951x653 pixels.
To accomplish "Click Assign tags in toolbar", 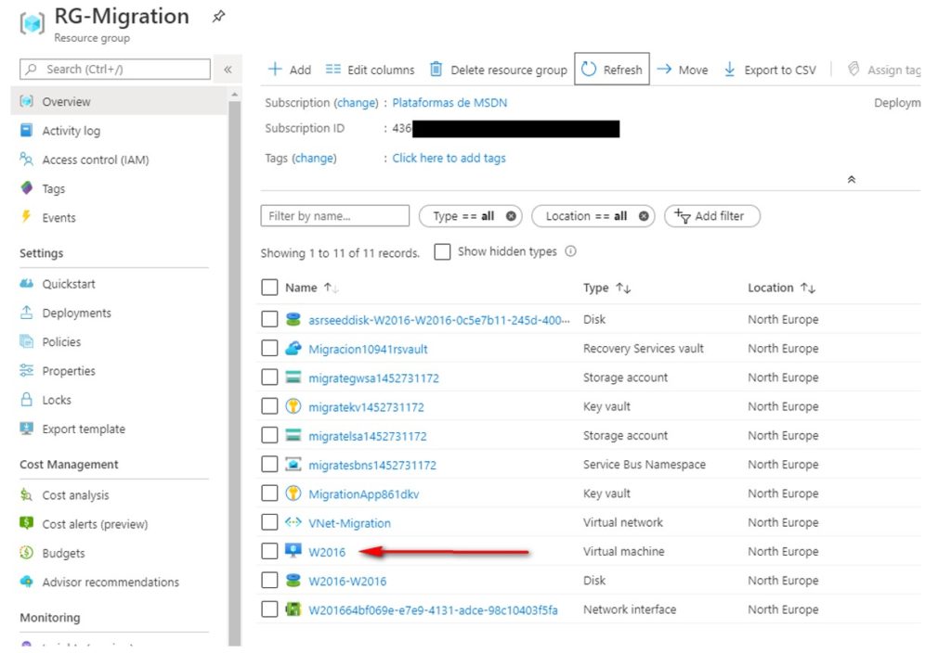I will pyautogui.click(x=884, y=70).
